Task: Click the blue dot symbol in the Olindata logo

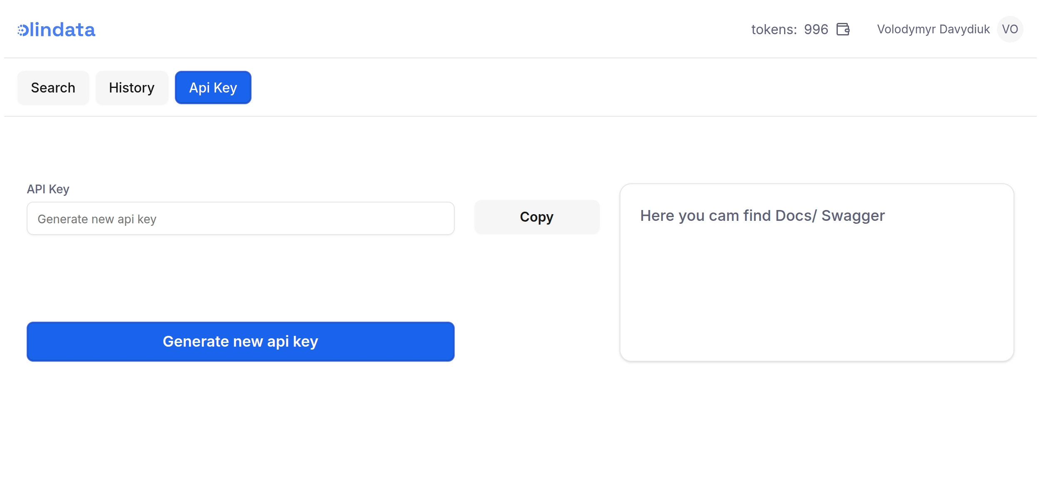Action: [x=23, y=29]
